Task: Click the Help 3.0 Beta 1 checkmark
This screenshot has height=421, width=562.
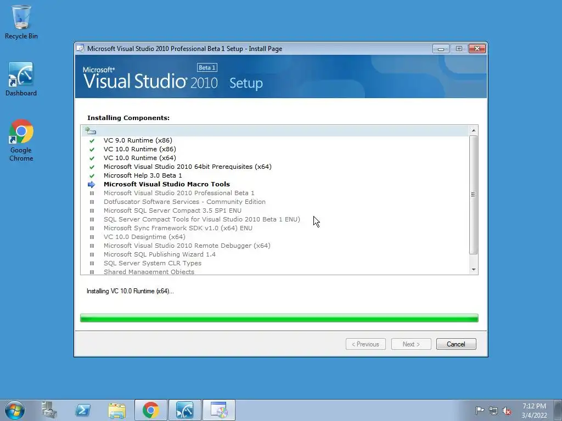Action: point(92,176)
